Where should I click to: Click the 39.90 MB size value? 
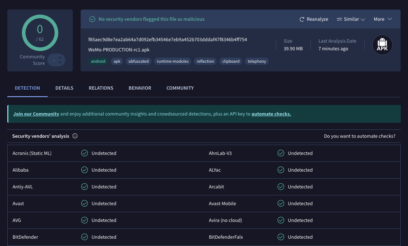coord(293,49)
